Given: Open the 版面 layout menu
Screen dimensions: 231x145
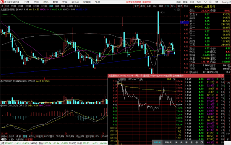Looking at the screenshot, I should point(185,2).
